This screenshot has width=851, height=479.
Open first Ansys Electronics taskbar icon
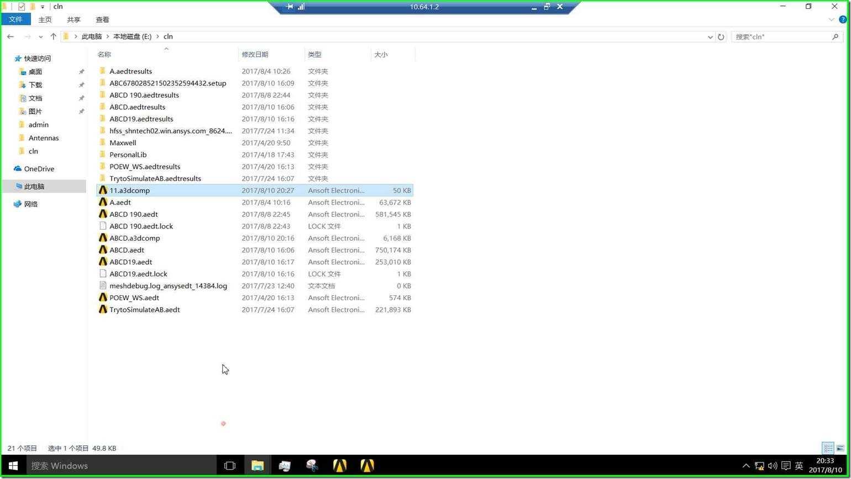tap(340, 466)
